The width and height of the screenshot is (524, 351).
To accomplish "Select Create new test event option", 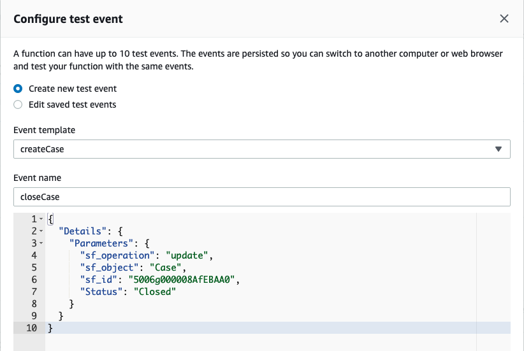I will tap(18, 89).
